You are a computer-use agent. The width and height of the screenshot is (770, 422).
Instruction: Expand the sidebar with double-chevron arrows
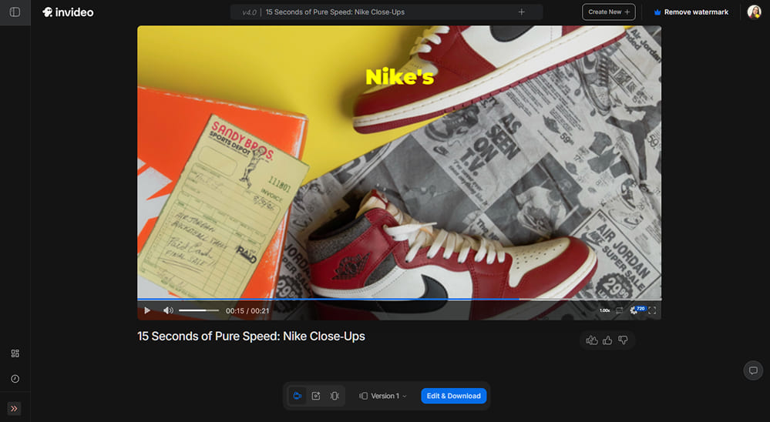[15, 408]
